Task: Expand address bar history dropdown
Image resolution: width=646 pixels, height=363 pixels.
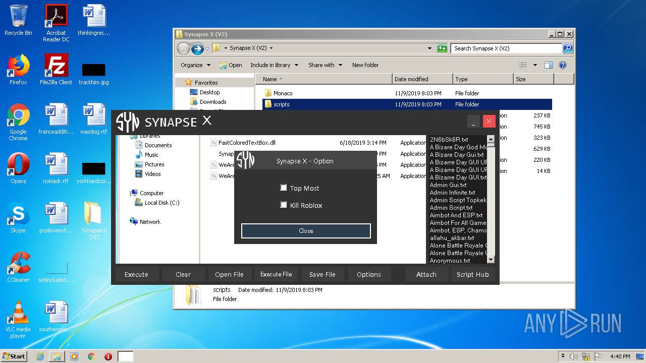Action: pos(429,48)
